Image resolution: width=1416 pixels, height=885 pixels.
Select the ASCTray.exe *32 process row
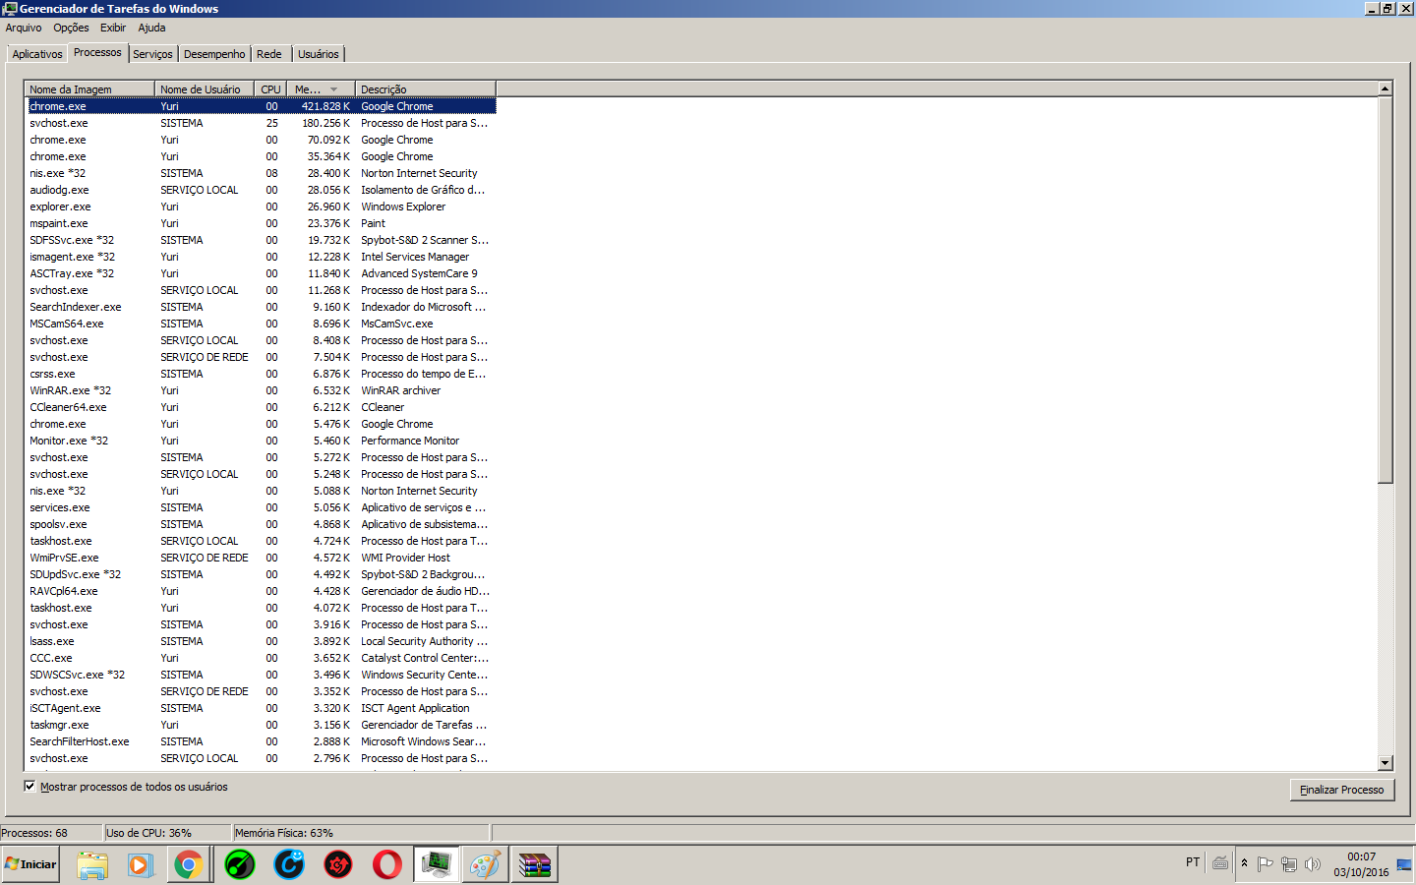click(x=261, y=273)
